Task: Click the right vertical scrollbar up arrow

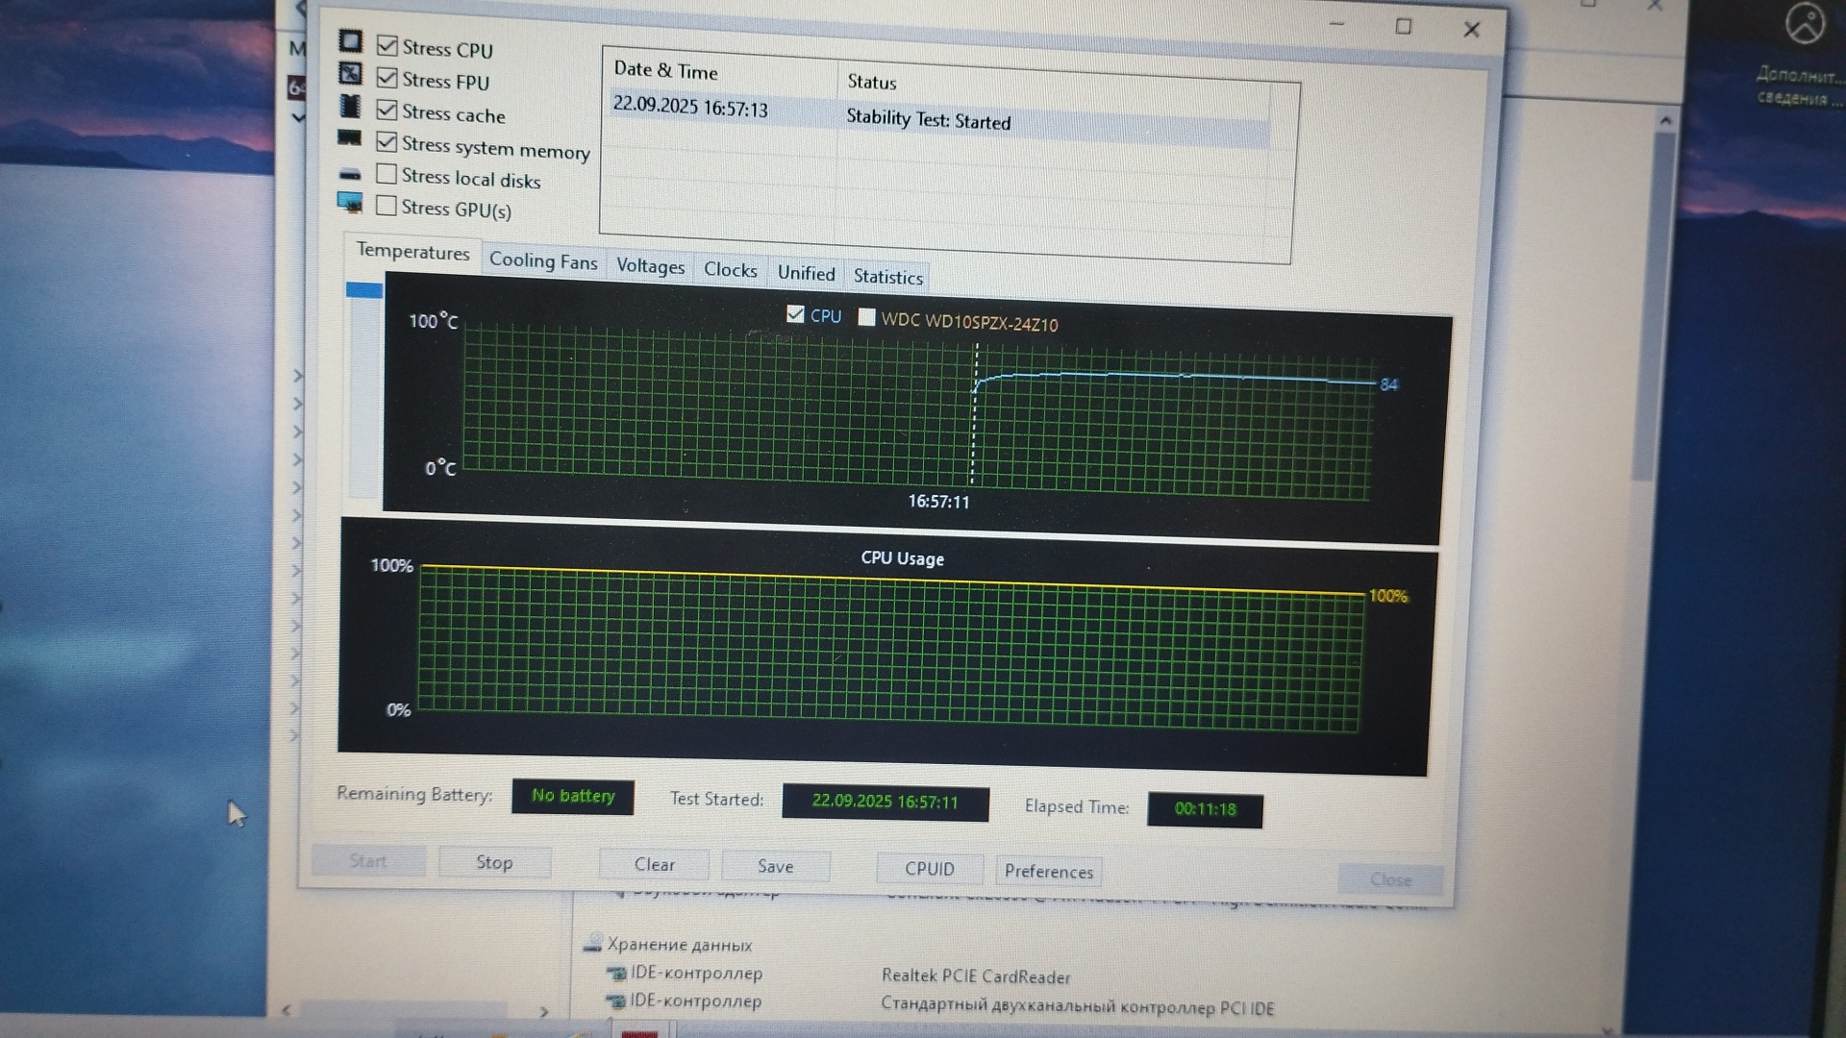Action: pyautogui.click(x=1665, y=121)
